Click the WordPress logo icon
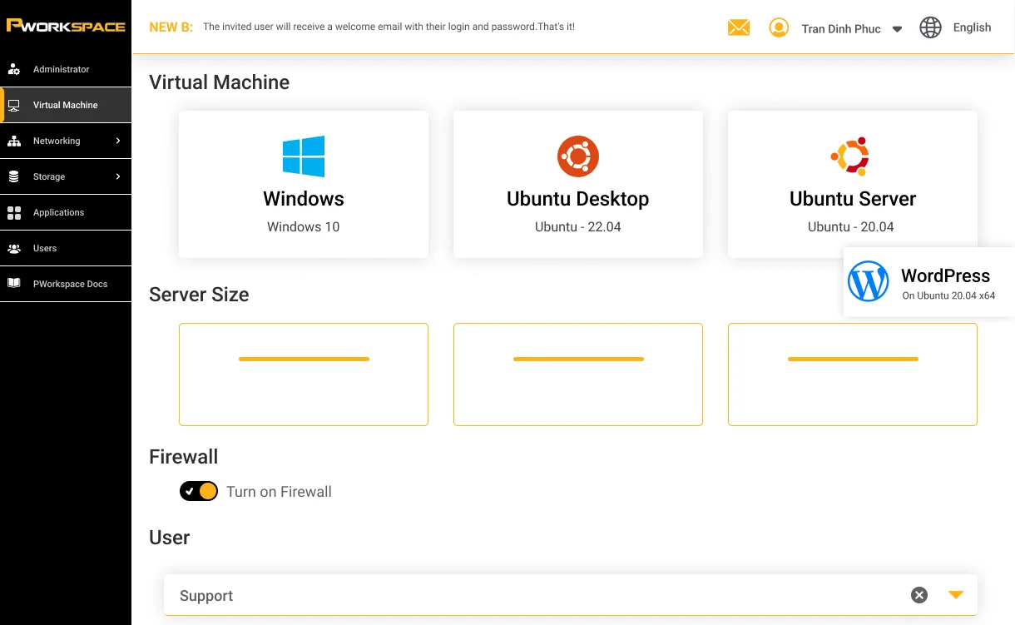Image resolution: width=1015 pixels, height=625 pixels. click(x=869, y=281)
